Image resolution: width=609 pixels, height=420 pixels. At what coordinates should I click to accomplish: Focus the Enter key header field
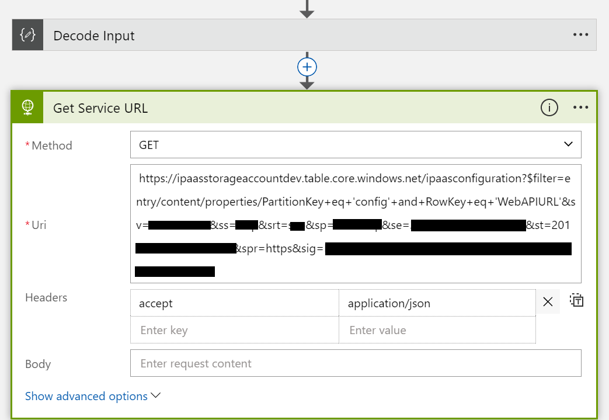pos(234,330)
